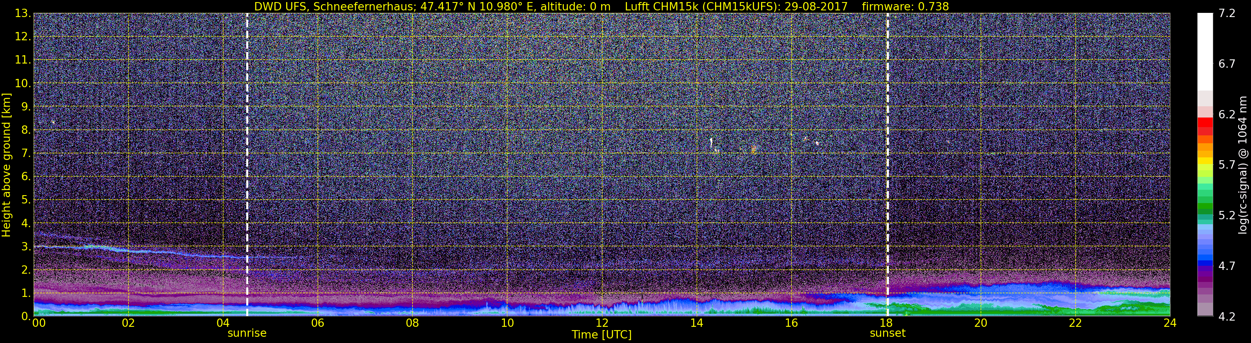Click the sunset dashed vertical line marker
The image size is (1251, 343).
pos(888,165)
